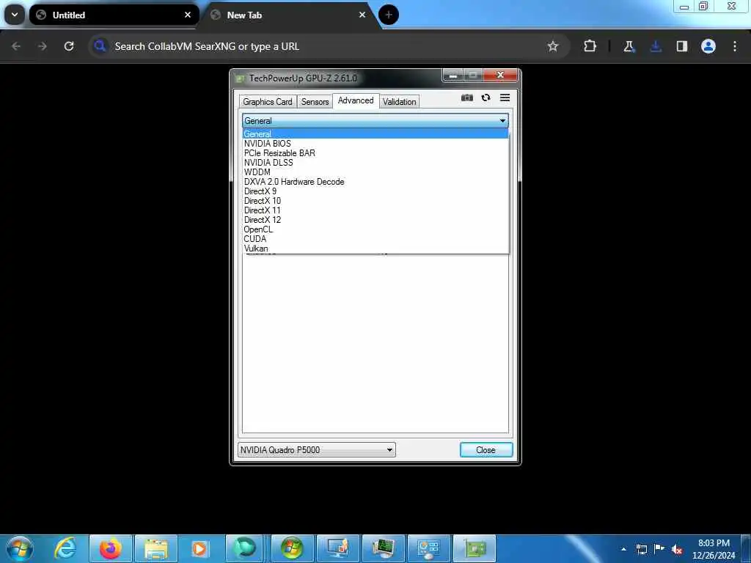Screen dimensions: 751x563
Task: Close GPU-Z with the red X
Action: pos(500,76)
